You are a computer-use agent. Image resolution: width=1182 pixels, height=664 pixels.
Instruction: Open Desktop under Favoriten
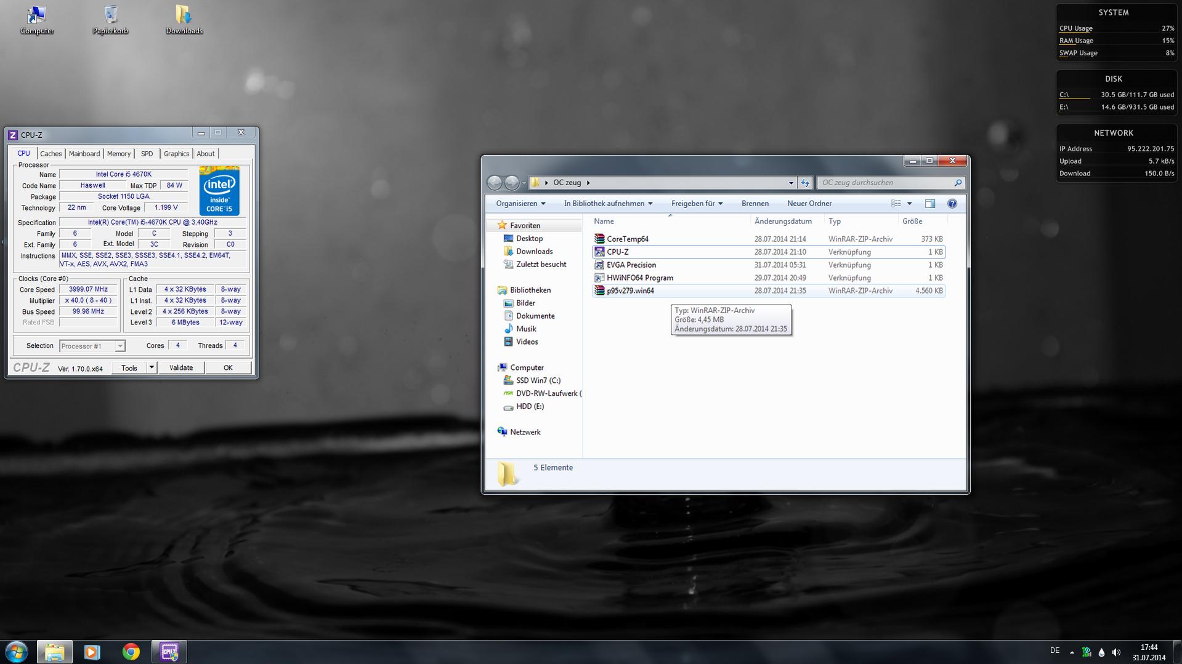(529, 239)
